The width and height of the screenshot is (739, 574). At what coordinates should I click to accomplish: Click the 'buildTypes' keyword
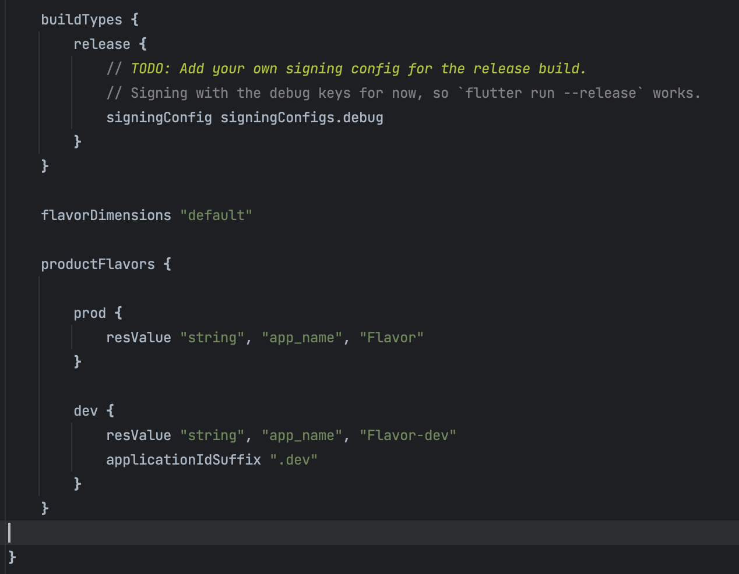point(82,20)
